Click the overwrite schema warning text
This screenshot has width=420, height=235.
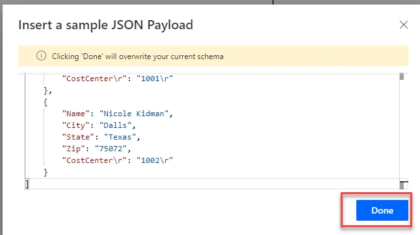click(x=138, y=56)
